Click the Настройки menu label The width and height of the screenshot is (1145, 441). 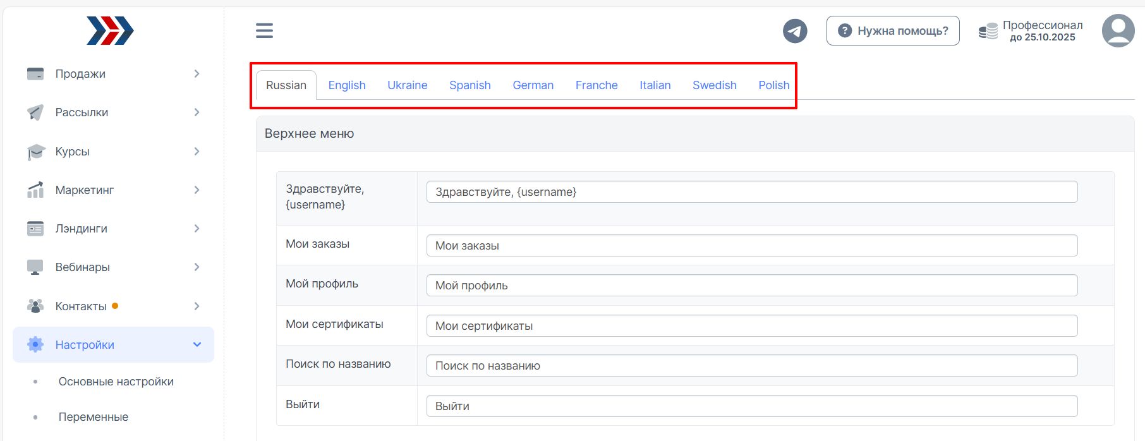pyautogui.click(x=85, y=345)
